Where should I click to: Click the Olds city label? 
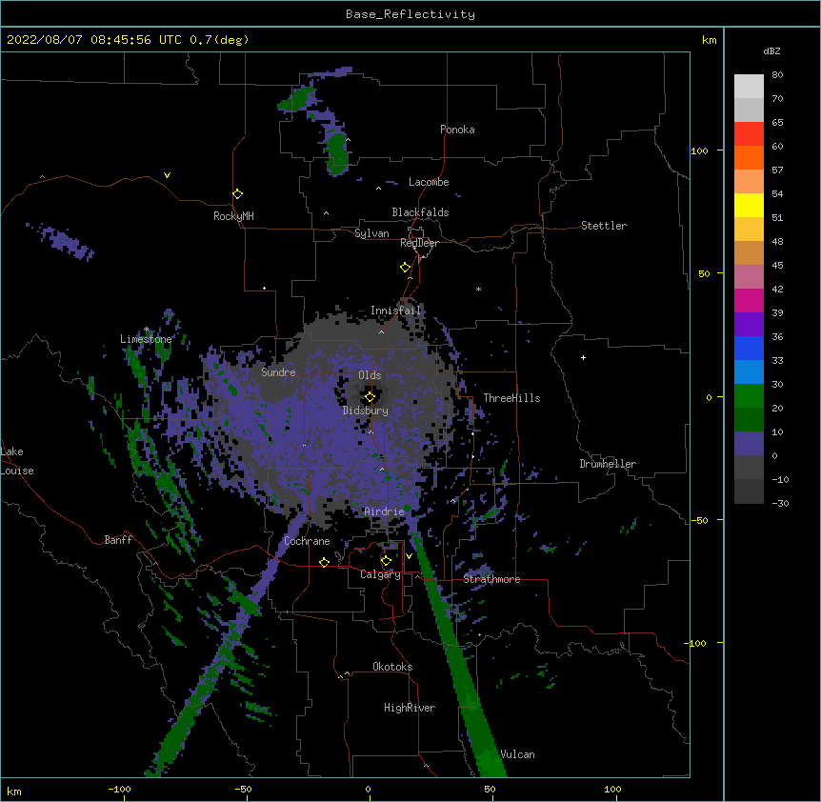(x=370, y=375)
